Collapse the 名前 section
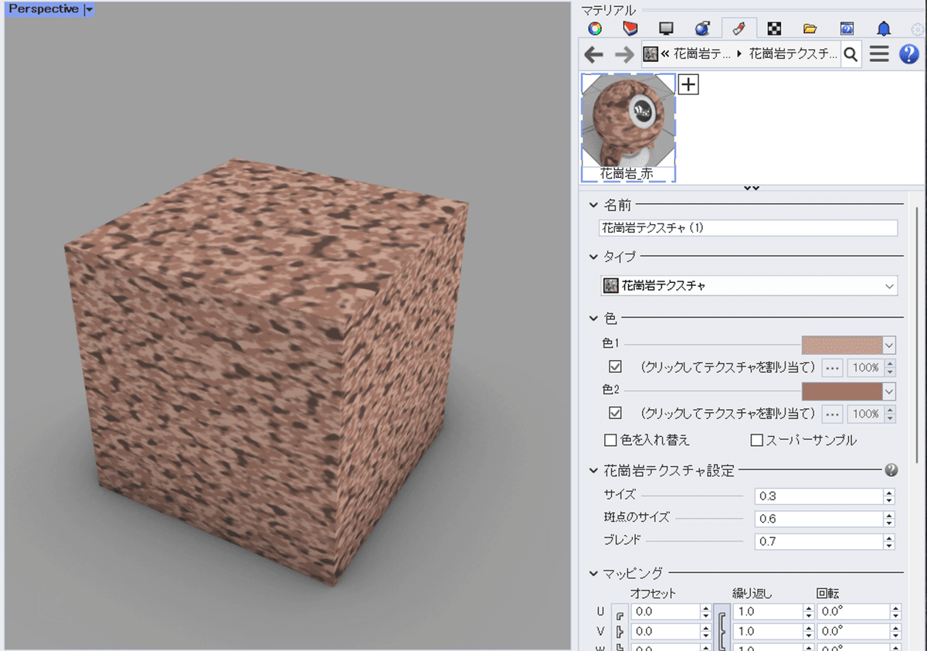Viewport: 927px width, 651px height. click(593, 205)
